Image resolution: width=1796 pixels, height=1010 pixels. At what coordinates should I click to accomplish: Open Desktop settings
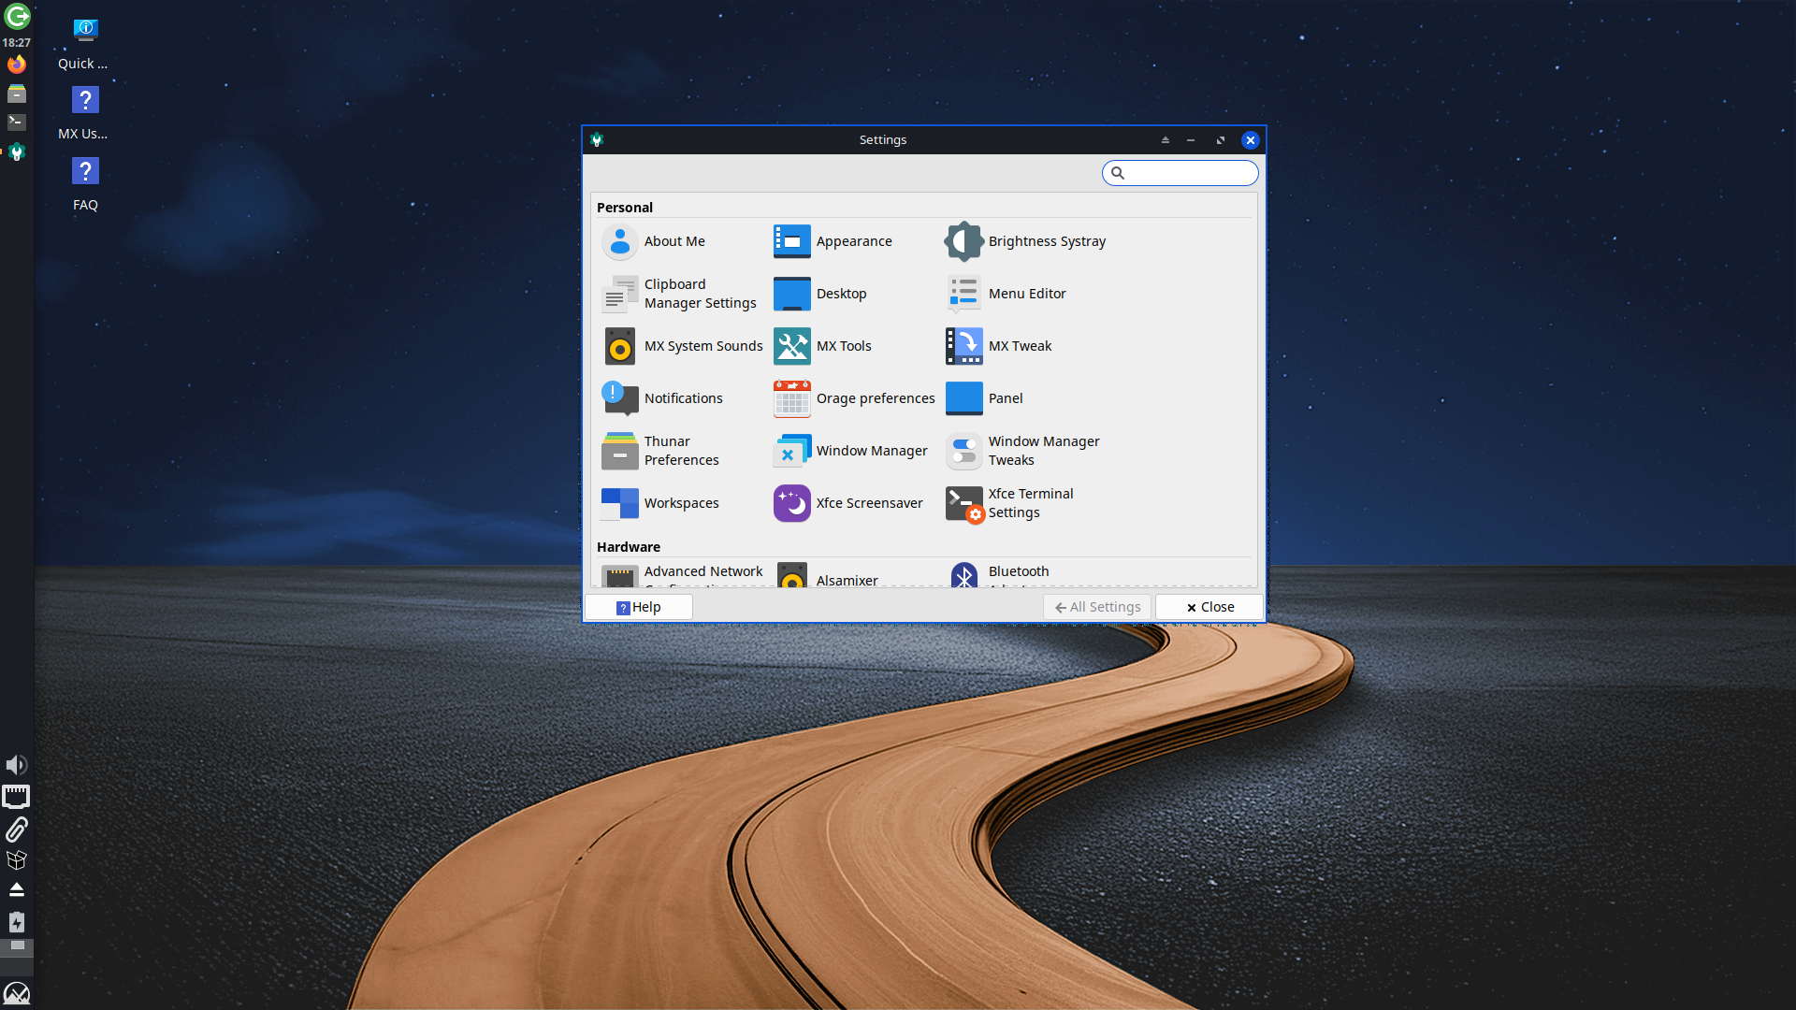pos(820,294)
